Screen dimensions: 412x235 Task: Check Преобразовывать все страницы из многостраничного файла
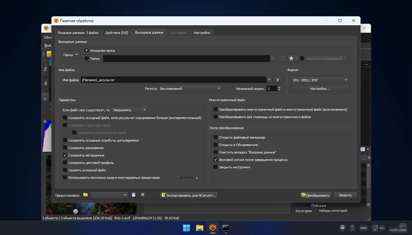(x=216, y=117)
